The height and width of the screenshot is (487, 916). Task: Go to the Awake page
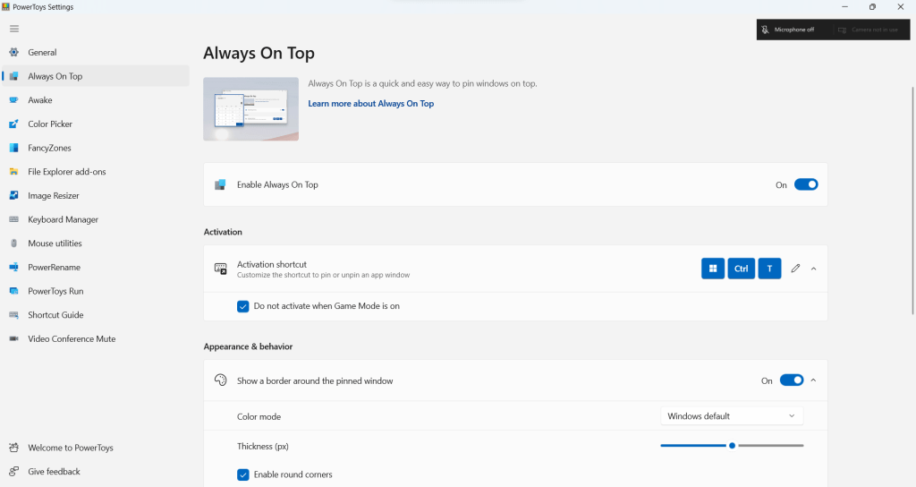pos(96,100)
